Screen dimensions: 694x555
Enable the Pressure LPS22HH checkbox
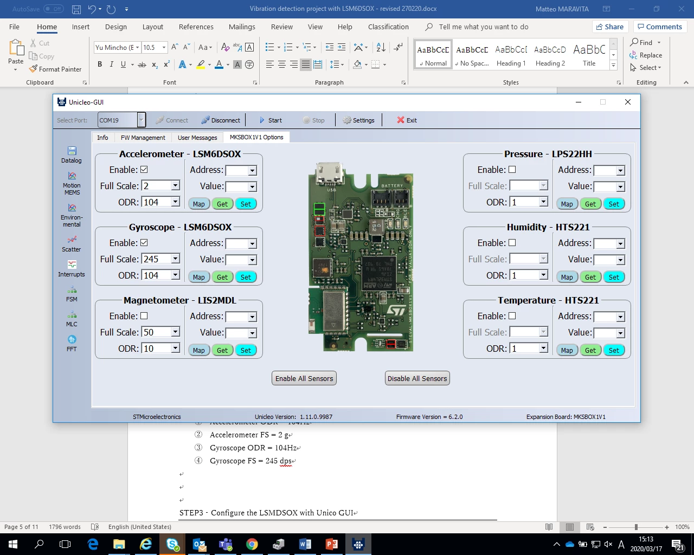(512, 170)
